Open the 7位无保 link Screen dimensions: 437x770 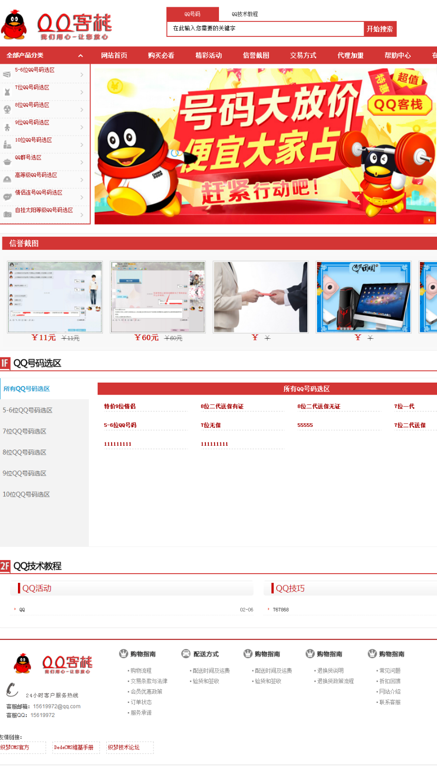click(x=211, y=425)
